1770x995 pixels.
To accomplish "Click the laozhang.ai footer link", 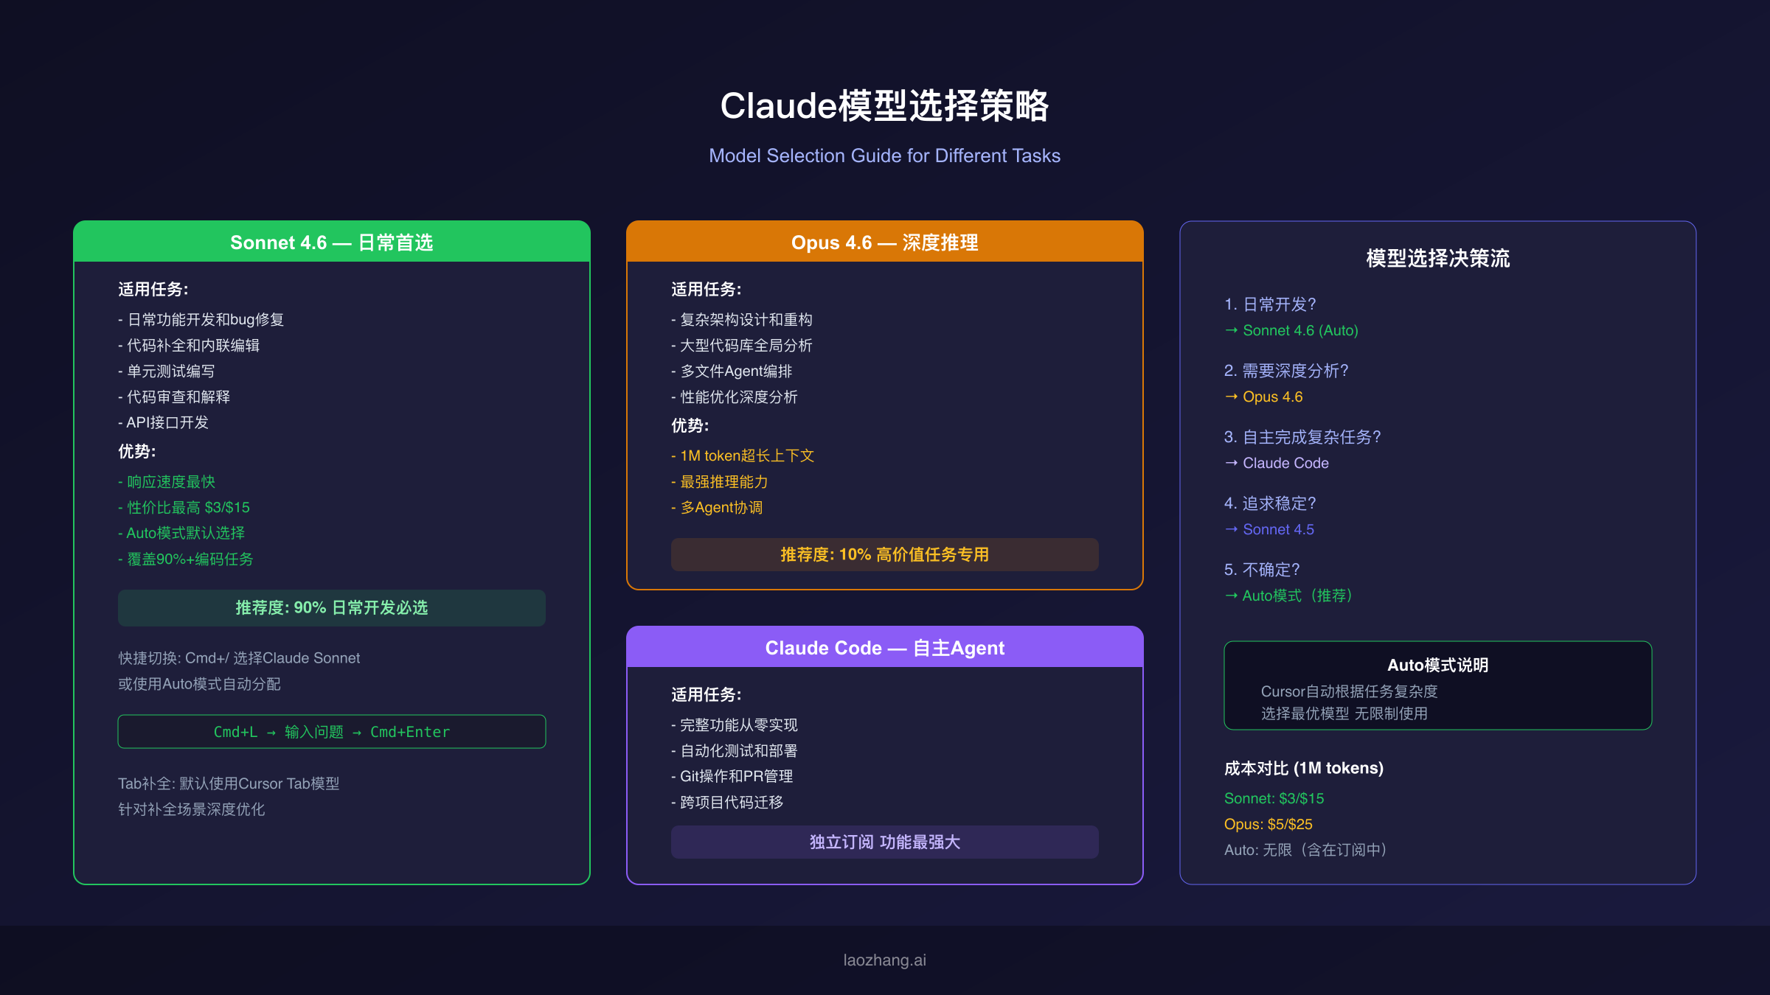I will click(x=884, y=960).
